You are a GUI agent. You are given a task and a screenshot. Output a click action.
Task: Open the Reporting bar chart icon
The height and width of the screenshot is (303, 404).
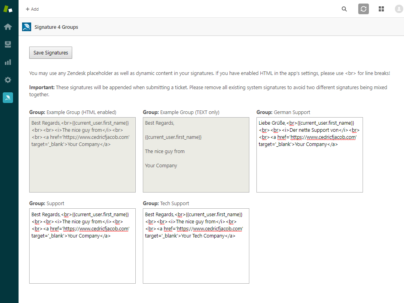8,62
